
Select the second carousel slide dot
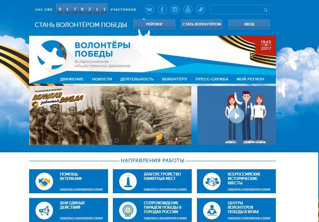click(117, 141)
